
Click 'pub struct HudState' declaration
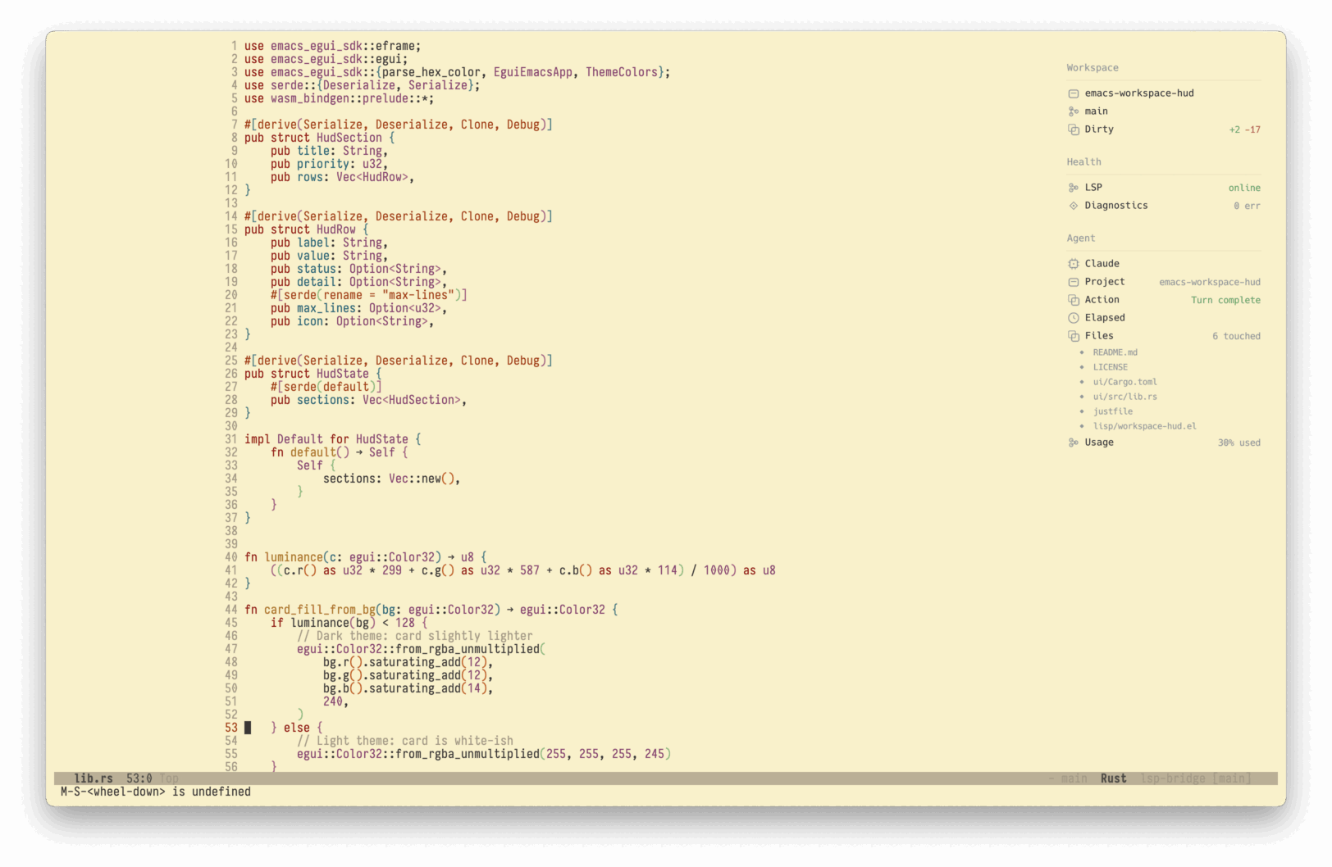313,374
